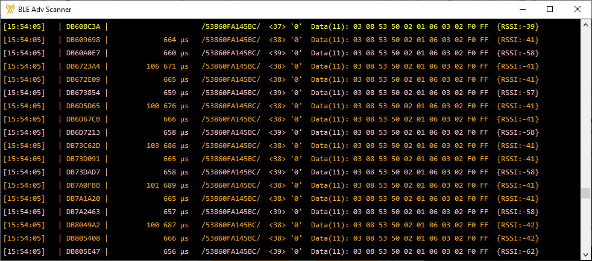Click the 657 µs delta value
This screenshot has height=261, width=592.
[176, 212]
